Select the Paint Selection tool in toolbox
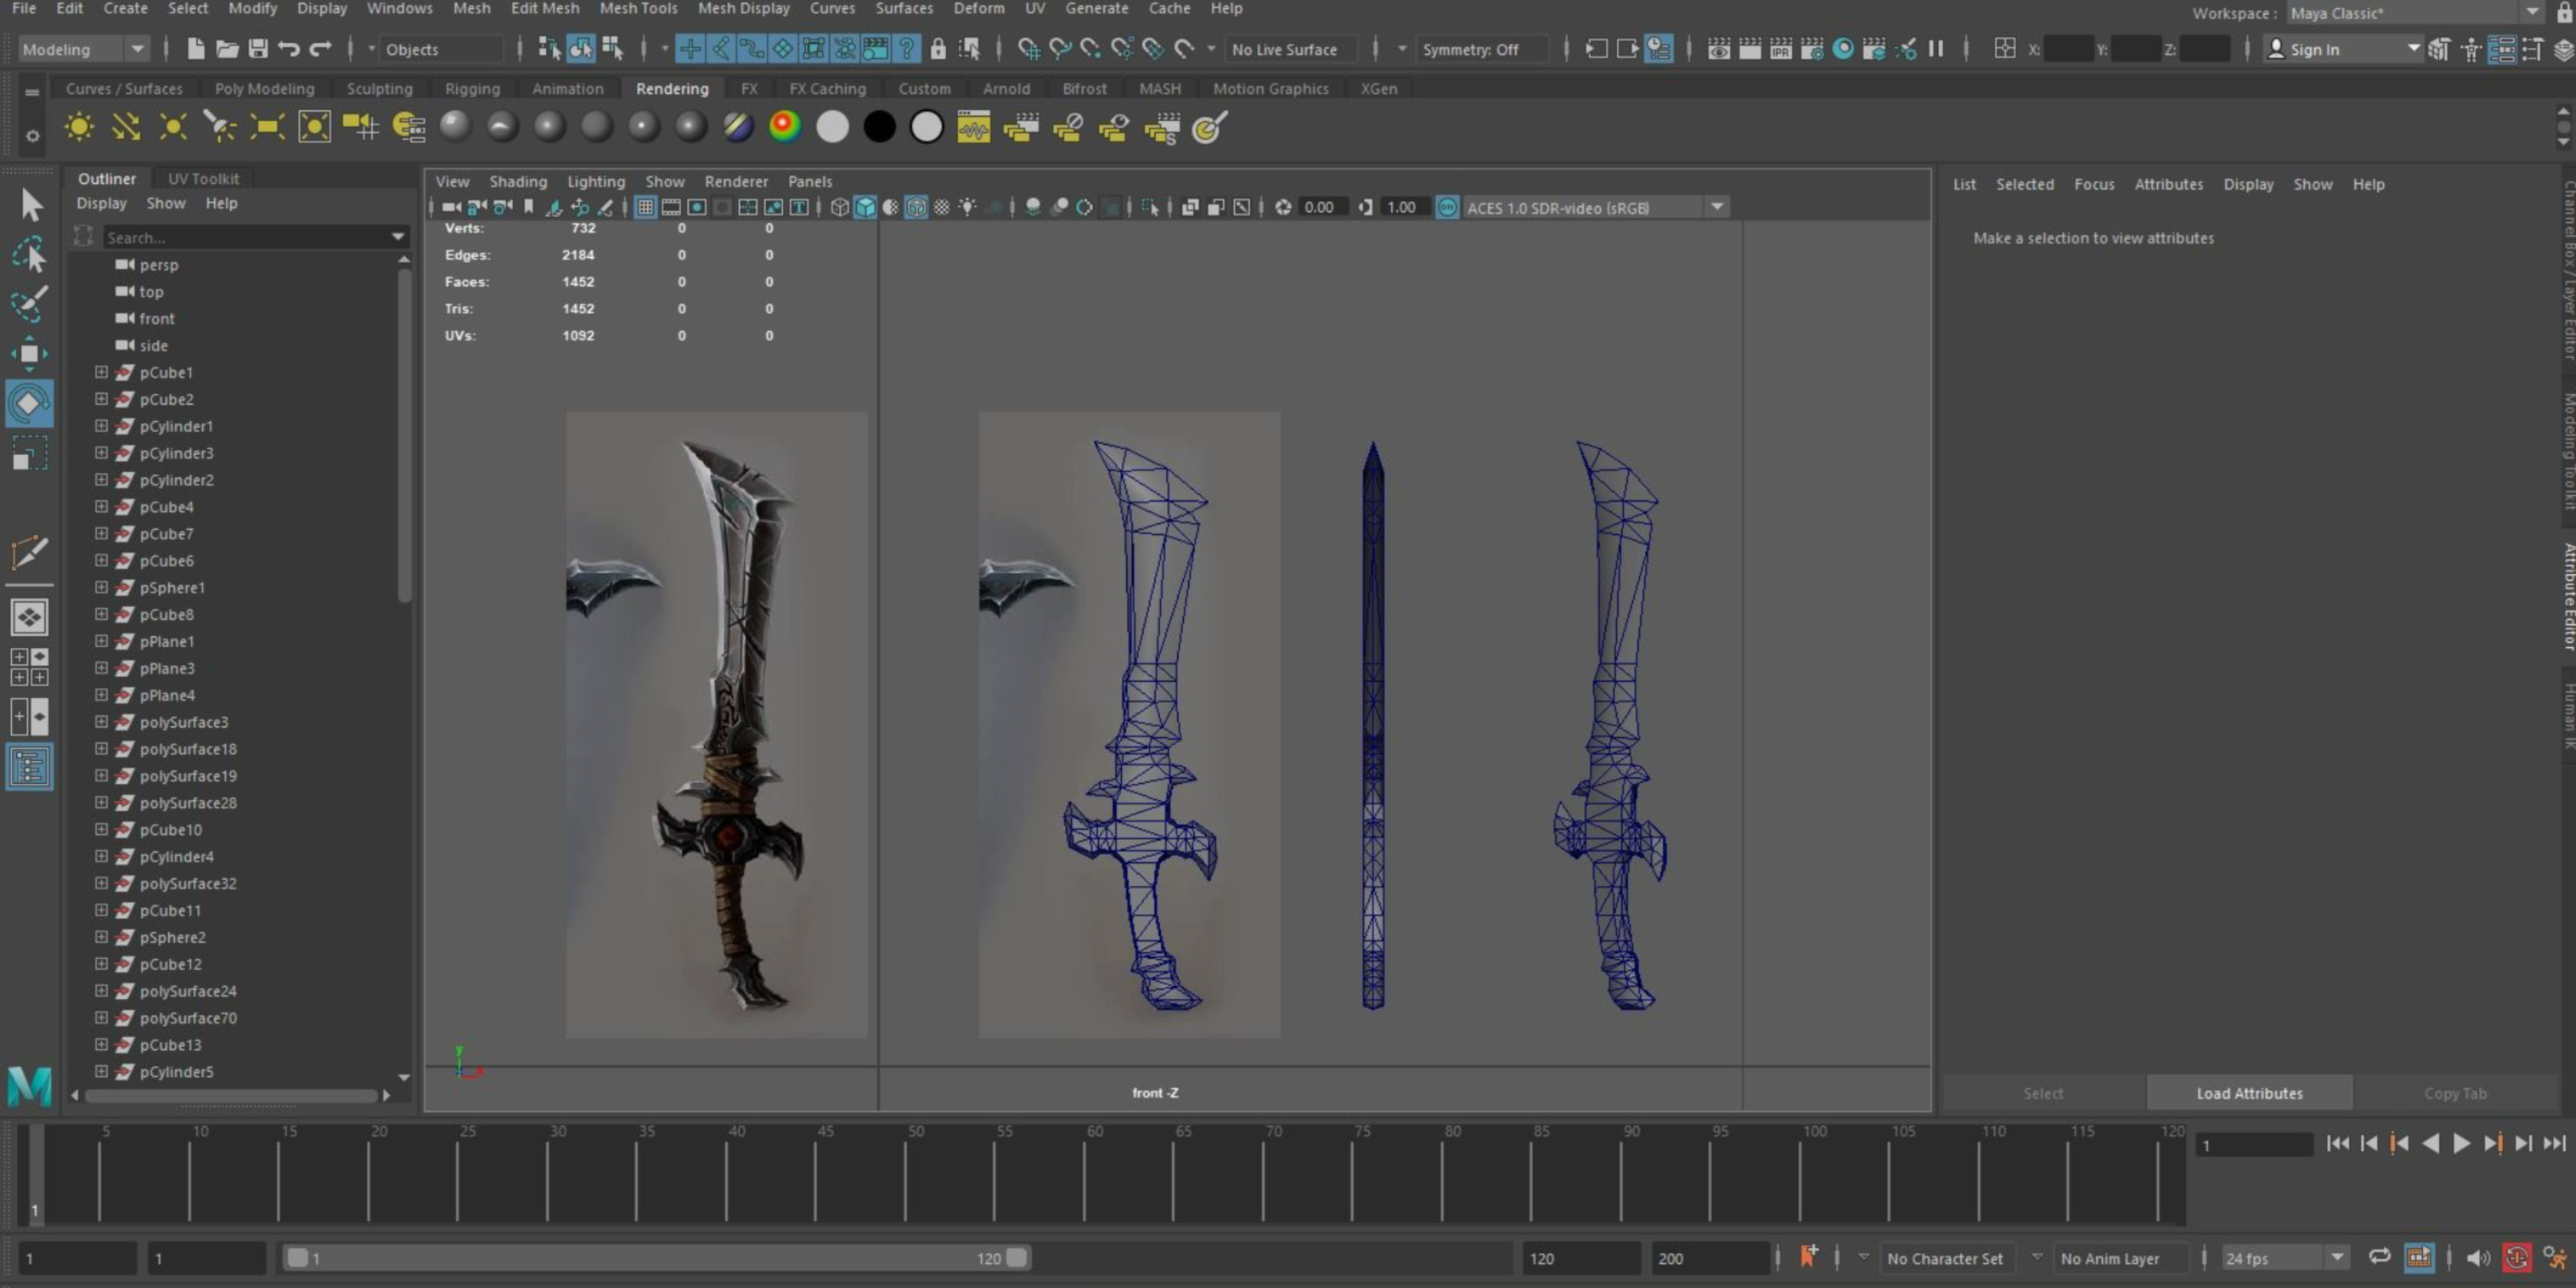This screenshot has width=2576, height=1288. [29, 303]
